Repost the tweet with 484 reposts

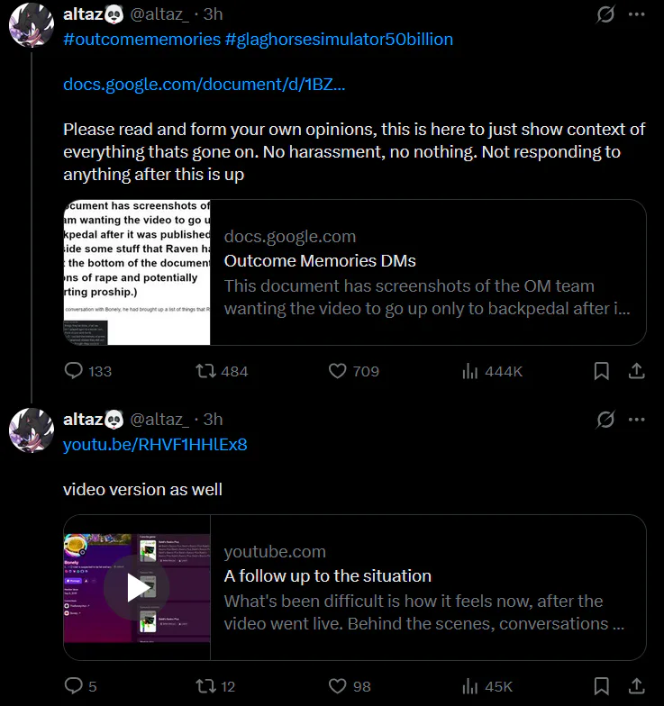point(205,371)
